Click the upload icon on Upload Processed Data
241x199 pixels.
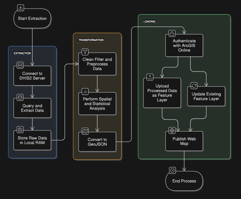pos(150,77)
